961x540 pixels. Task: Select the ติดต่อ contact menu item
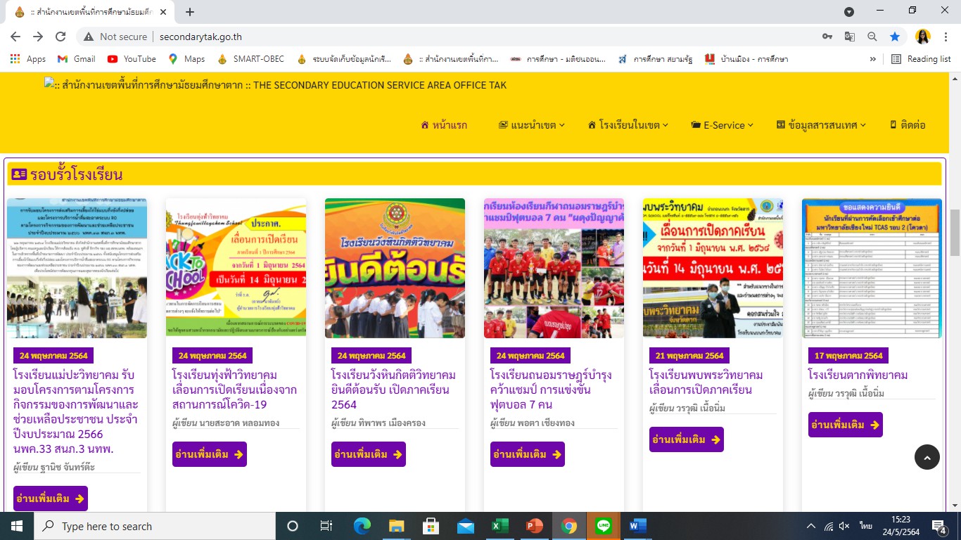tap(908, 125)
